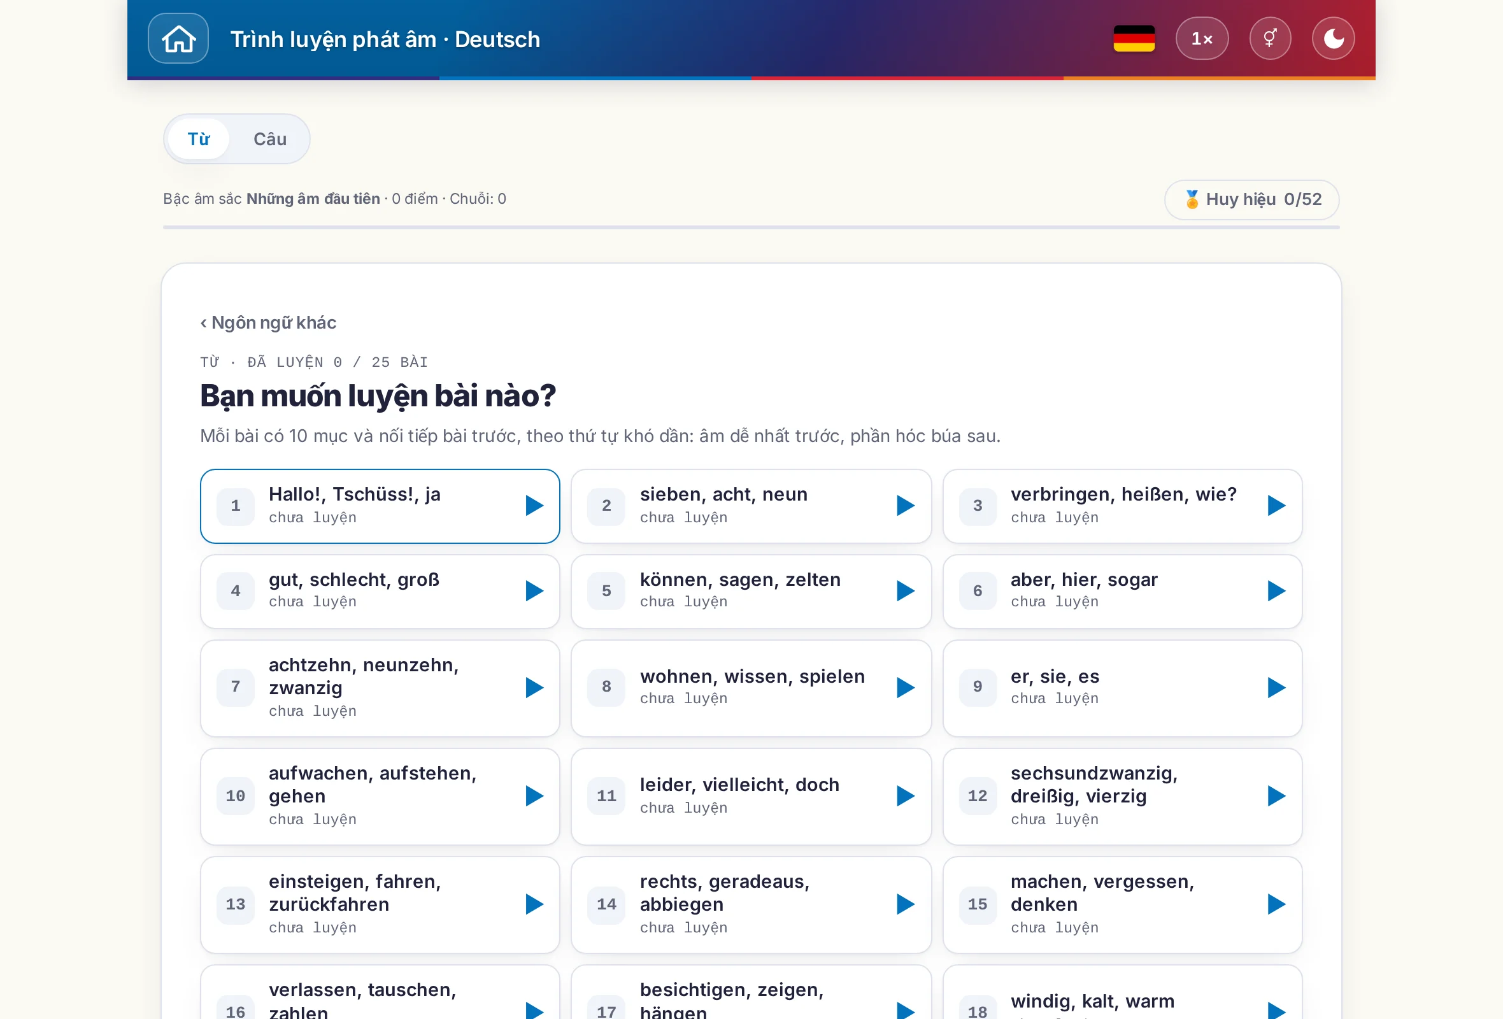Viewport: 1503px width, 1019px height.
Task: Open lesson titled 'achtzehn, neunzehn, zwanzig'
Action: [x=364, y=676]
